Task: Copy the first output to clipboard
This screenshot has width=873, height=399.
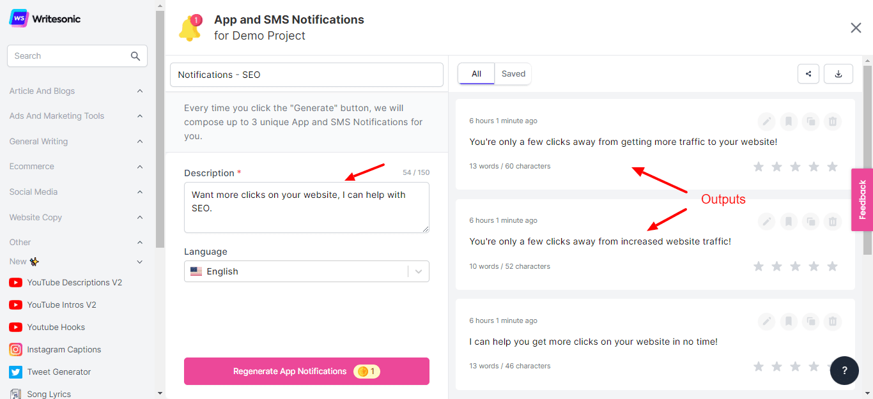Action: (810, 121)
